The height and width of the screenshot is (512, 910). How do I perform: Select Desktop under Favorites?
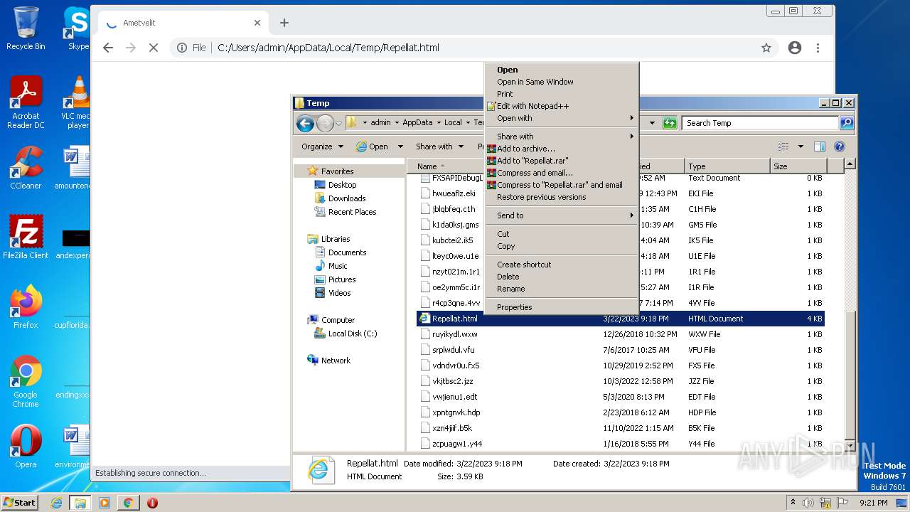(x=336, y=185)
